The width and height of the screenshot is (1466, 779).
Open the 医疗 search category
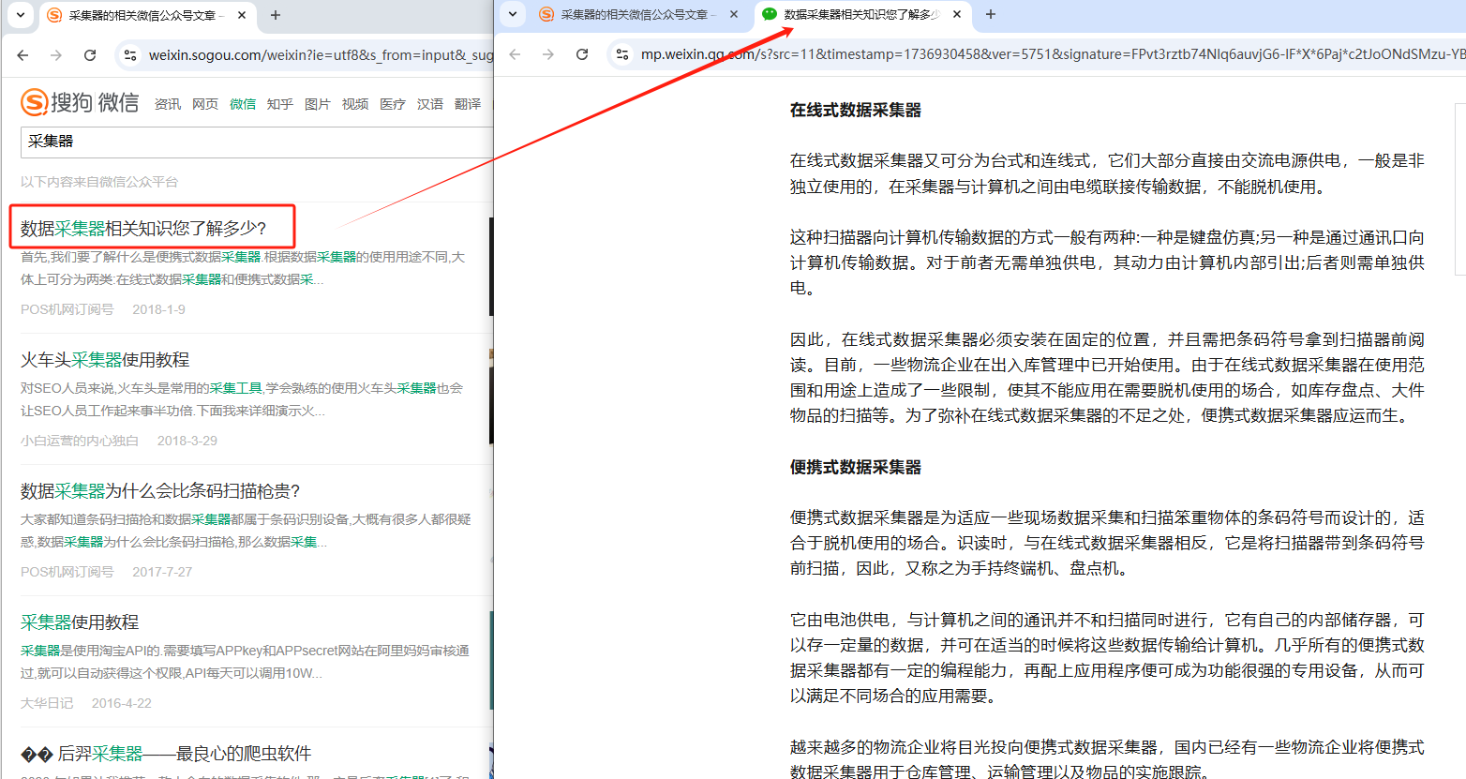393,104
